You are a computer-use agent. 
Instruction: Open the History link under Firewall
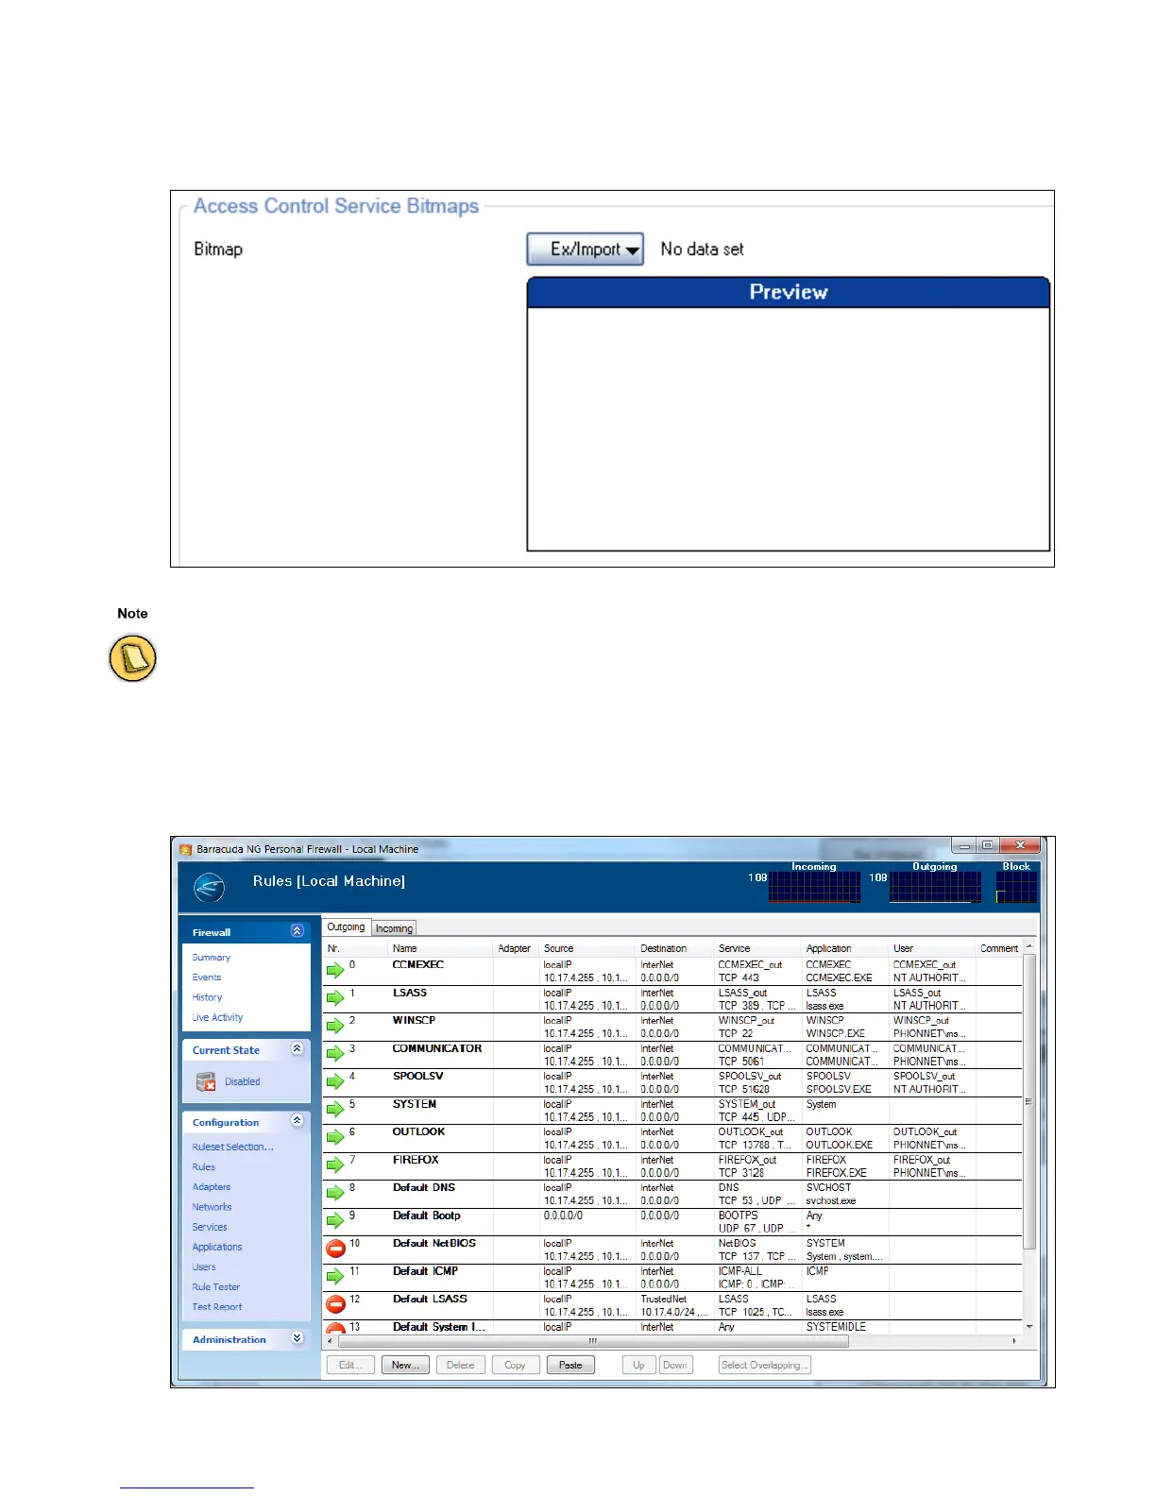[x=208, y=997]
